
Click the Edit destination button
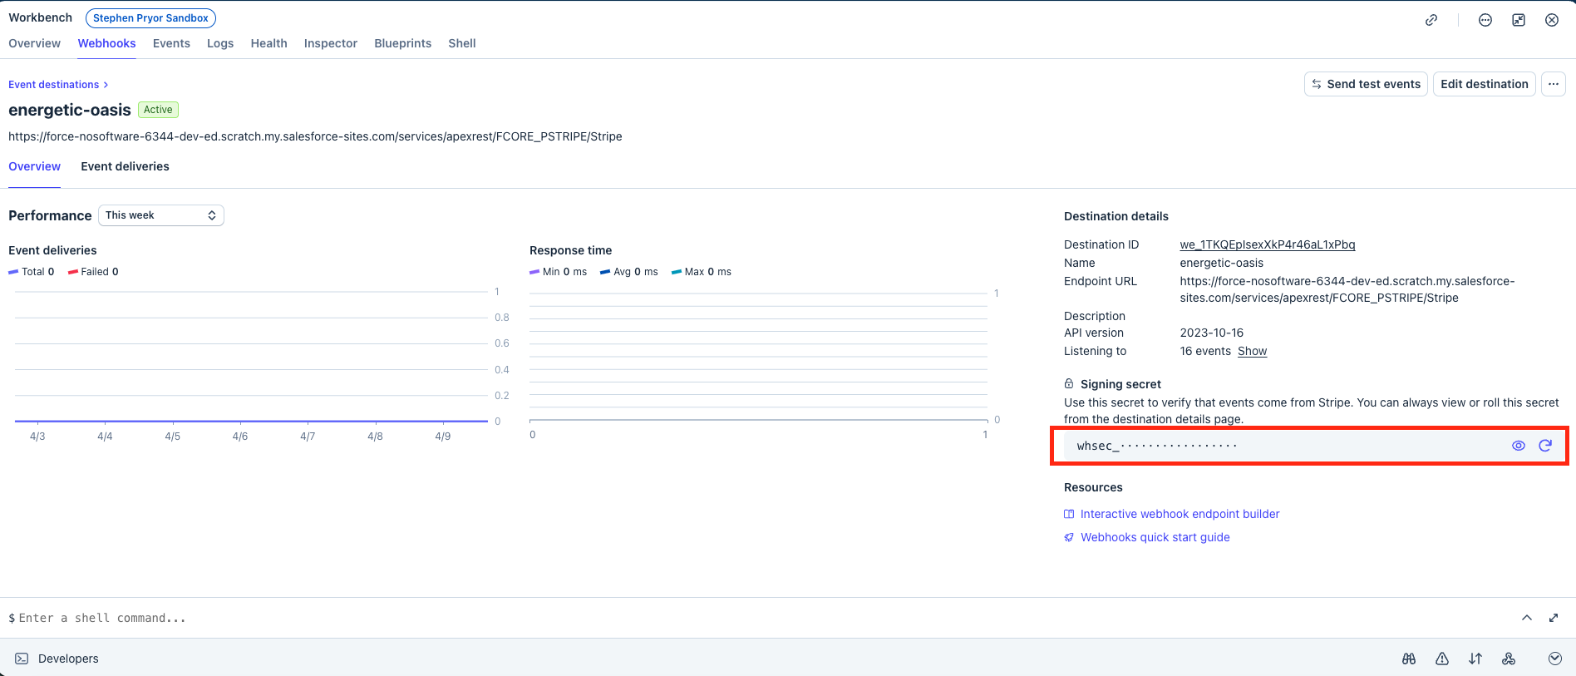(x=1485, y=84)
